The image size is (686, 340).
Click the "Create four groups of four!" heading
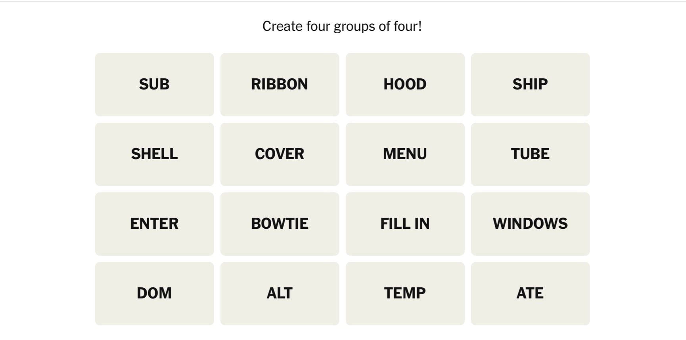click(342, 26)
